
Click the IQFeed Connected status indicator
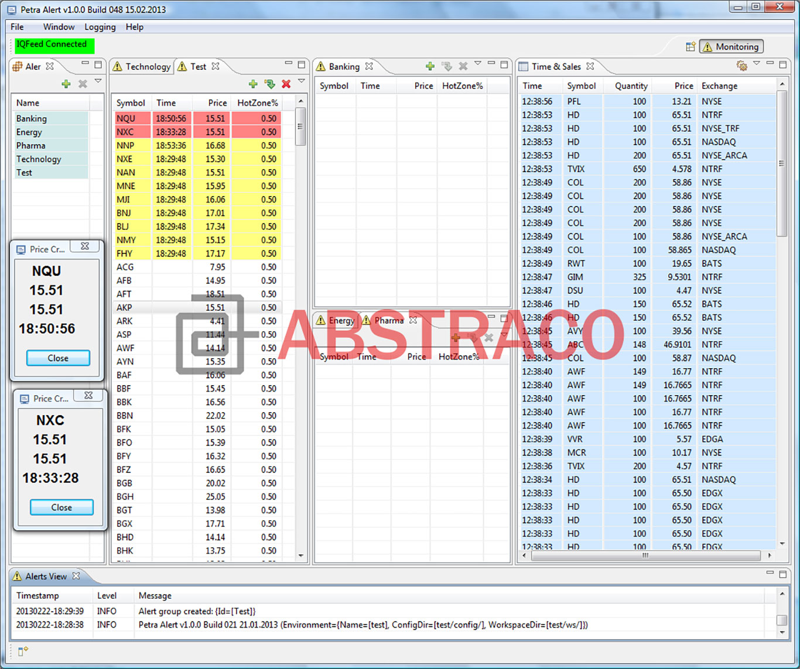coord(53,44)
